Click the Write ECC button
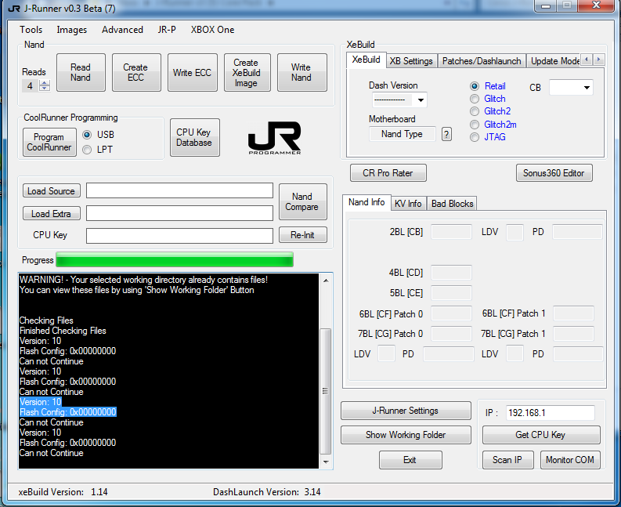This screenshot has width=621, height=507. (192, 73)
